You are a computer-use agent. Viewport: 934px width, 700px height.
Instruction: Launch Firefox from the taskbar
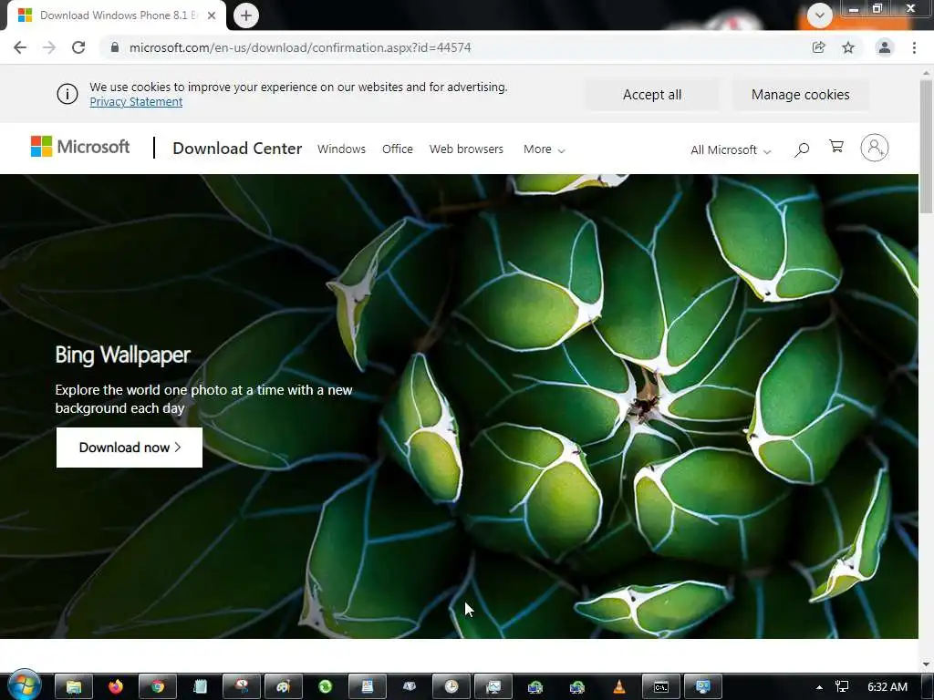116,687
